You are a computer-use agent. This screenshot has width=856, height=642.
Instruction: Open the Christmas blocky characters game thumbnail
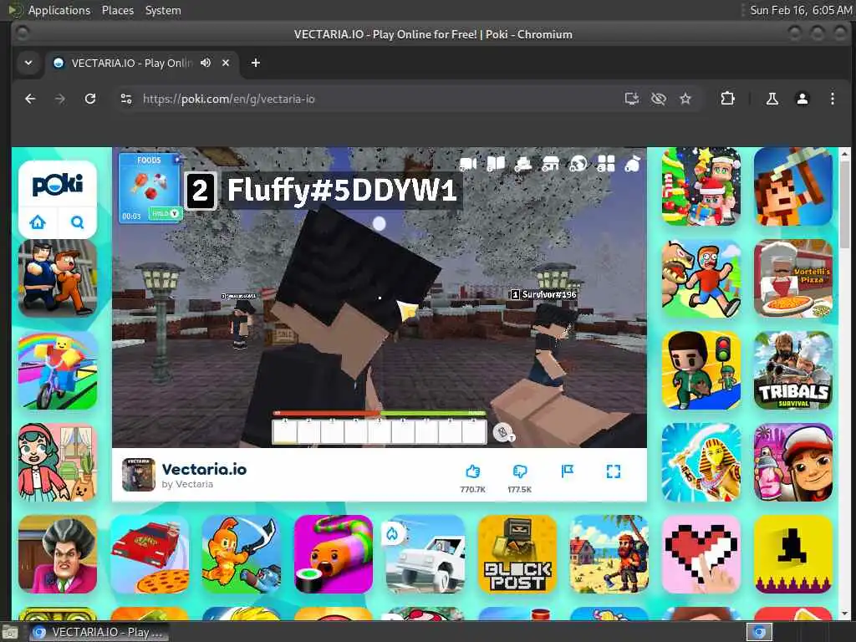701,186
